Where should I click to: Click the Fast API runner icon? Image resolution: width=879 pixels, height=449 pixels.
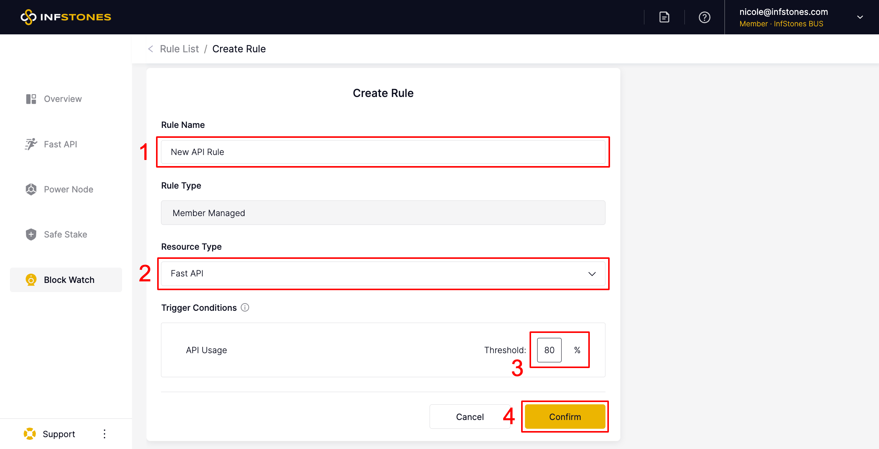pos(31,144)
